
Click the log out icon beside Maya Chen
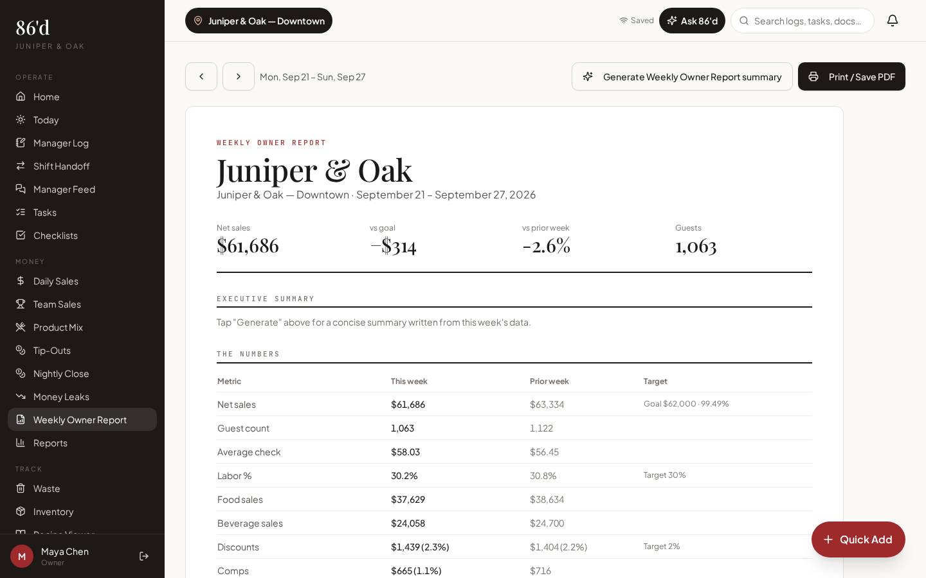tap(144, 556)
